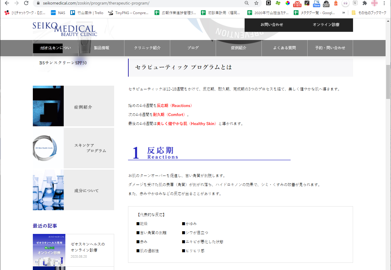This screenshot has width=391, height=270.
Task: Click the ■古い角質の剥離 list item
Action: [152, 233]
